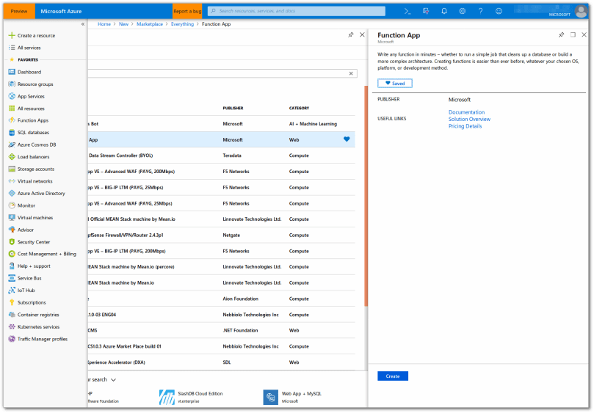Open Function Apps in the sidebar
The height and width of the screenshot is (413, 594).
(32, 120)
